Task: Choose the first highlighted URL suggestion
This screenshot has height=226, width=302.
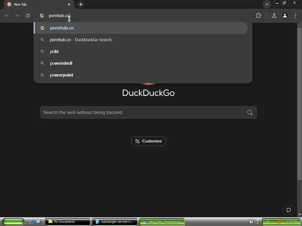Action: coord(141,28)
